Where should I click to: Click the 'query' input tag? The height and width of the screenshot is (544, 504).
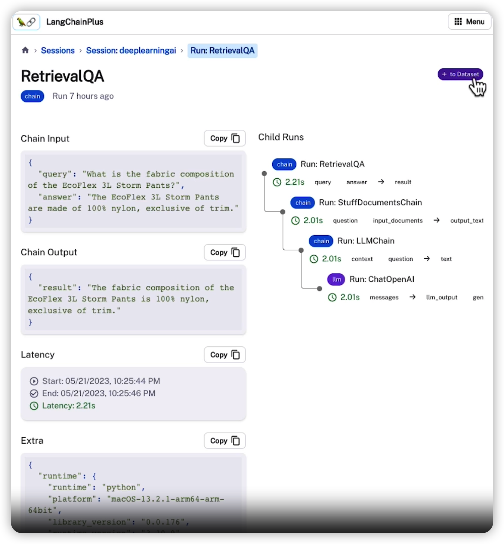click(323, 182)
